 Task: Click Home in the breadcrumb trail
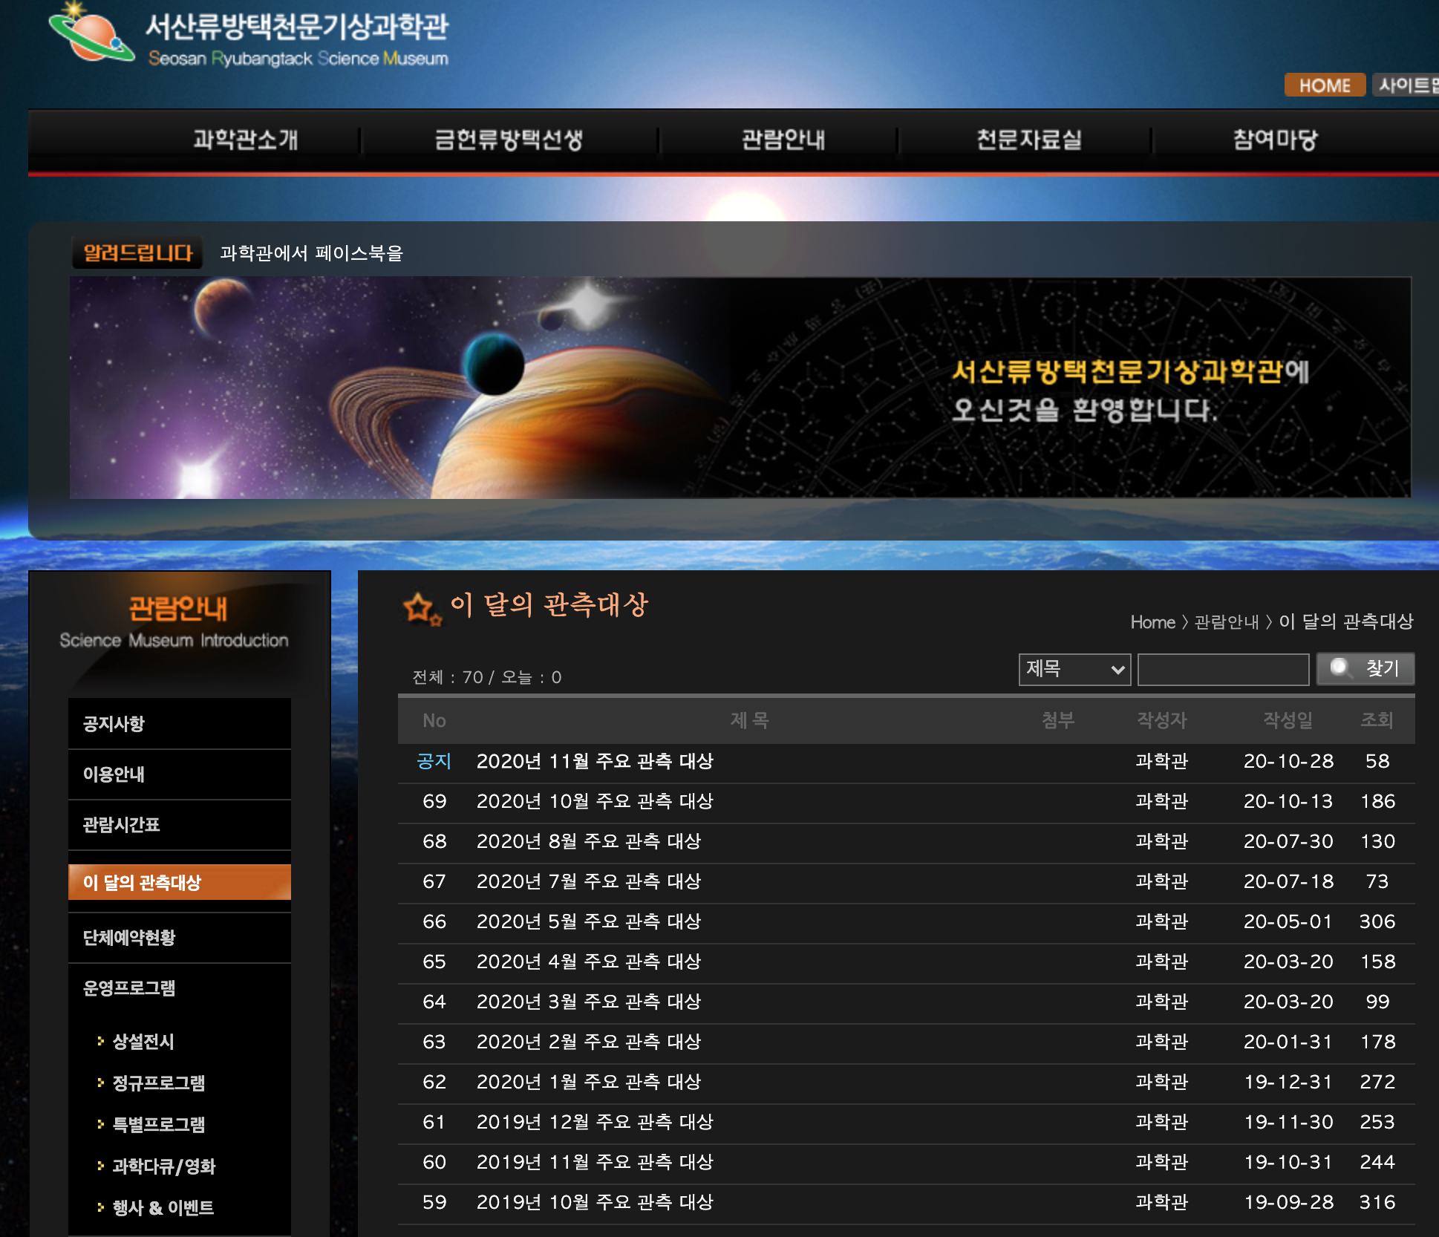click(1152, 622)
